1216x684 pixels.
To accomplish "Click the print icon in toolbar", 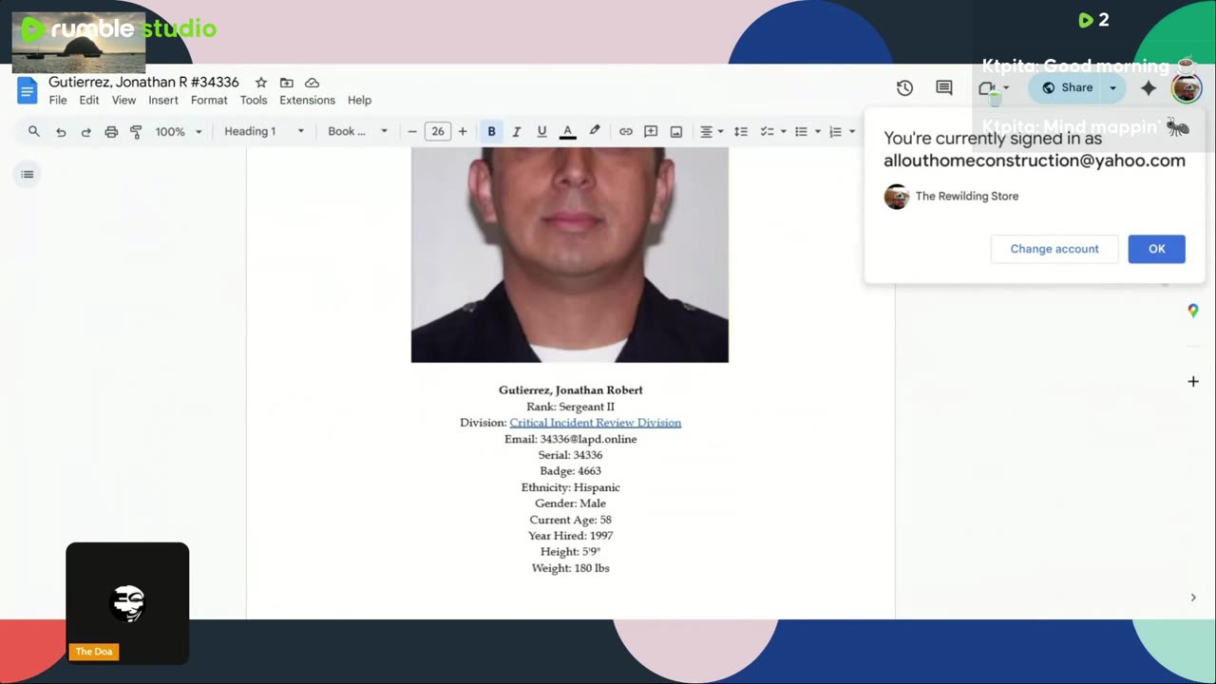I will 111,132.
